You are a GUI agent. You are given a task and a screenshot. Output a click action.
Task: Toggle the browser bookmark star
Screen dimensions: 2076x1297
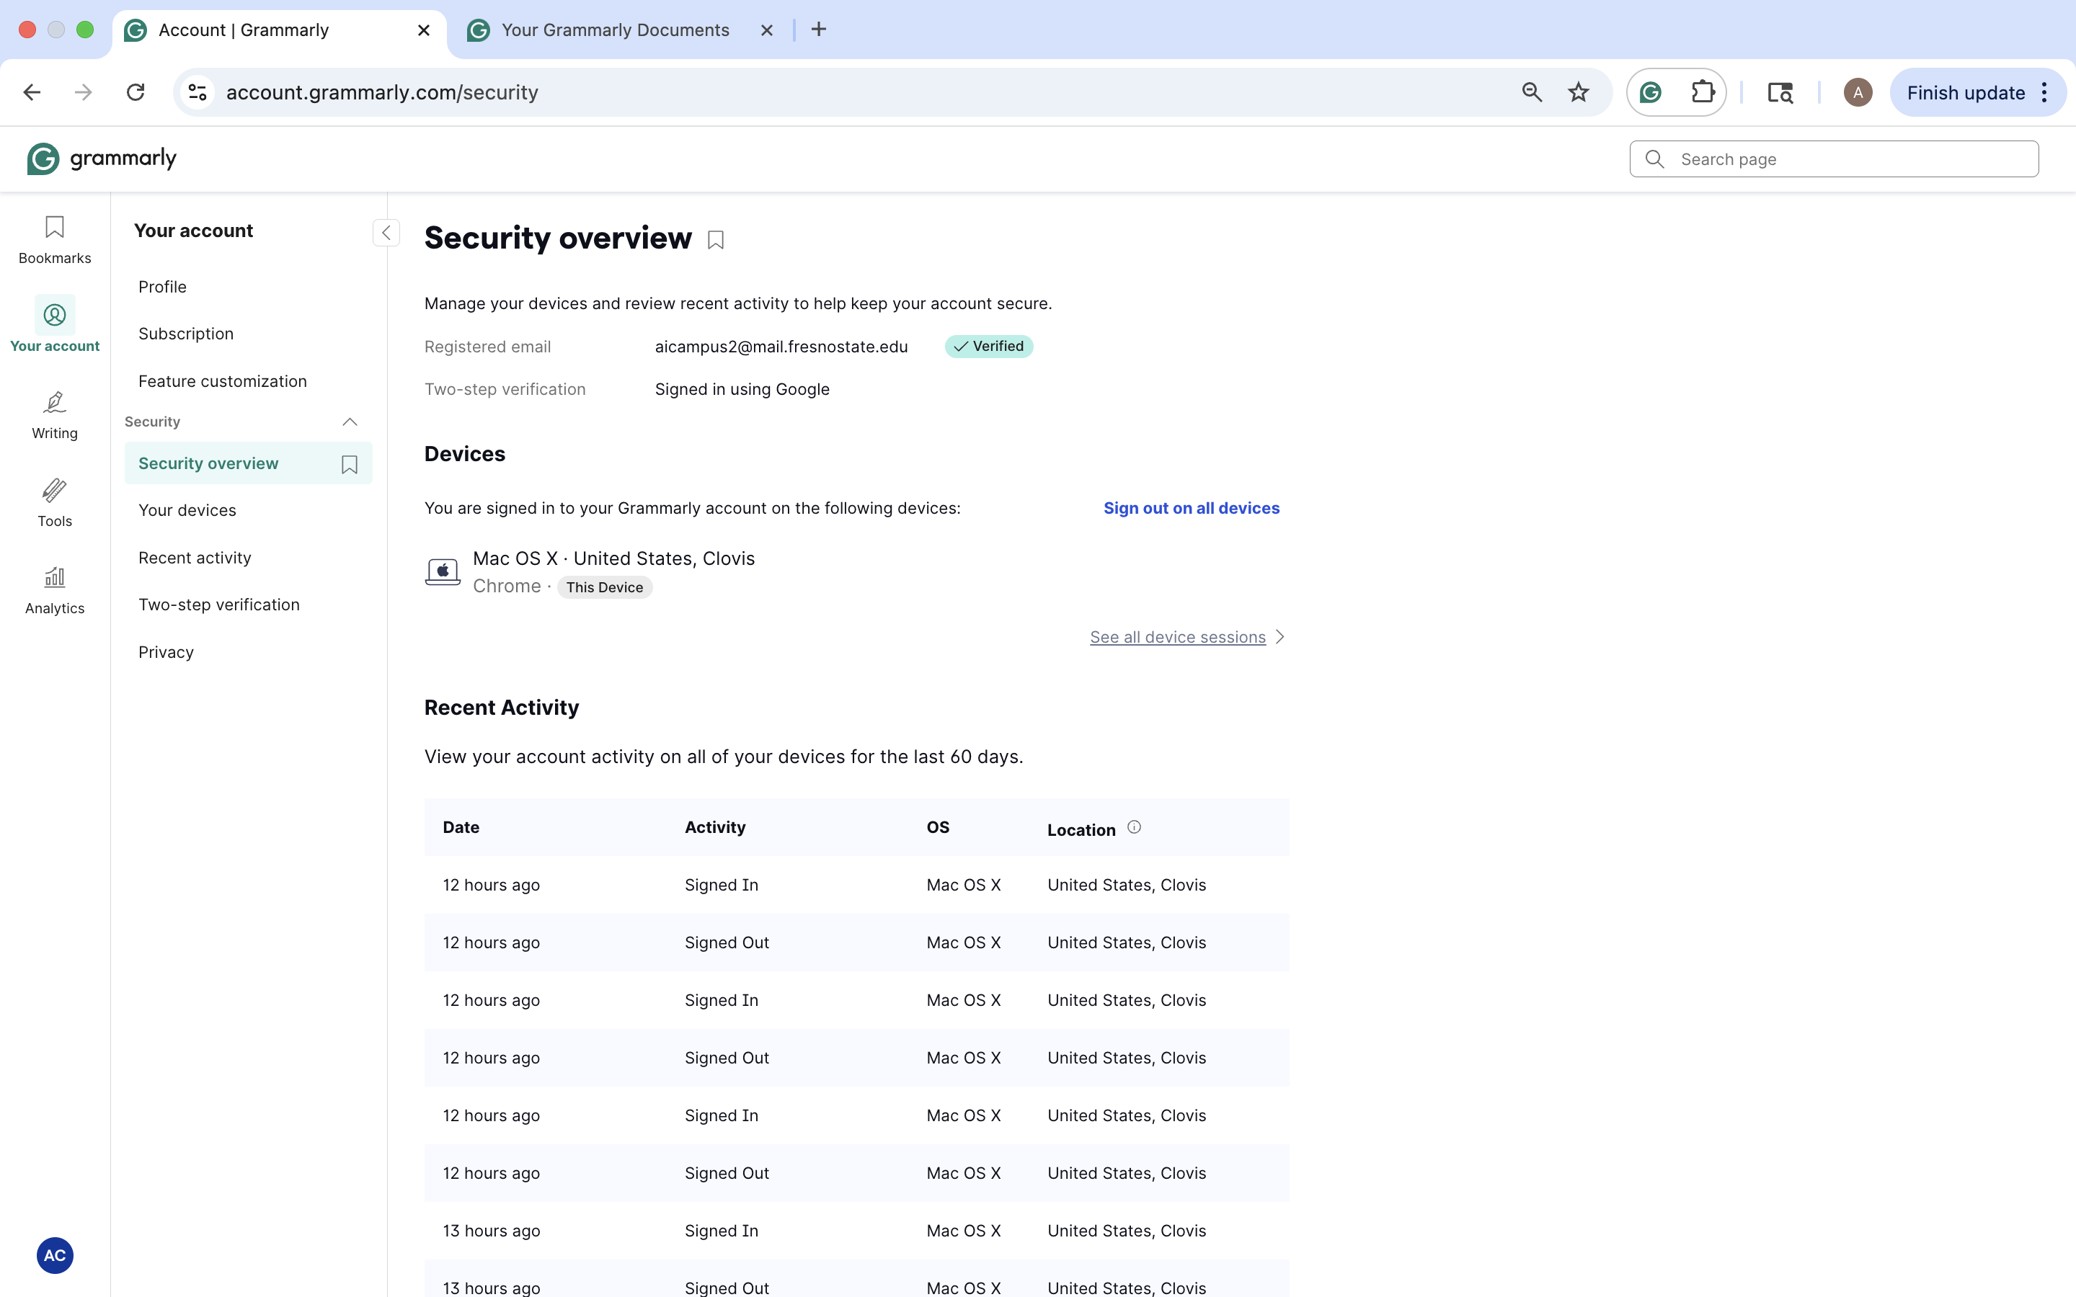(1578, 92)
